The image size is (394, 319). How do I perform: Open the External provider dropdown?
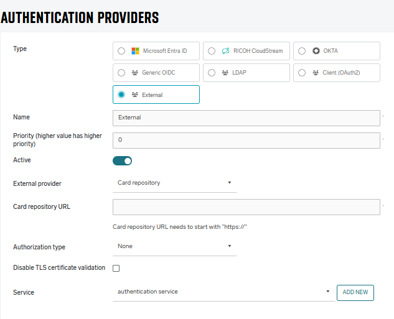pos(174,183)
